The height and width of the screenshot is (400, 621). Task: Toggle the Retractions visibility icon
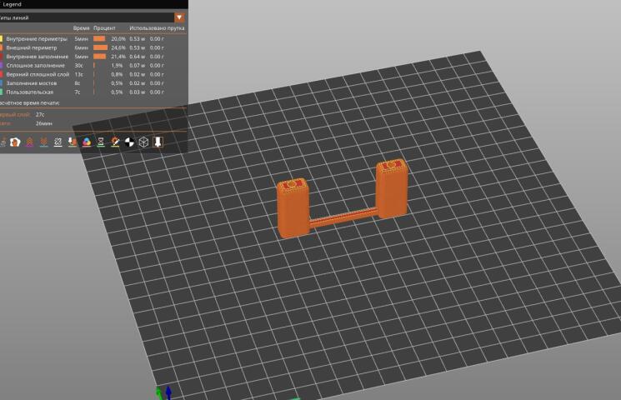click(30, 142)
